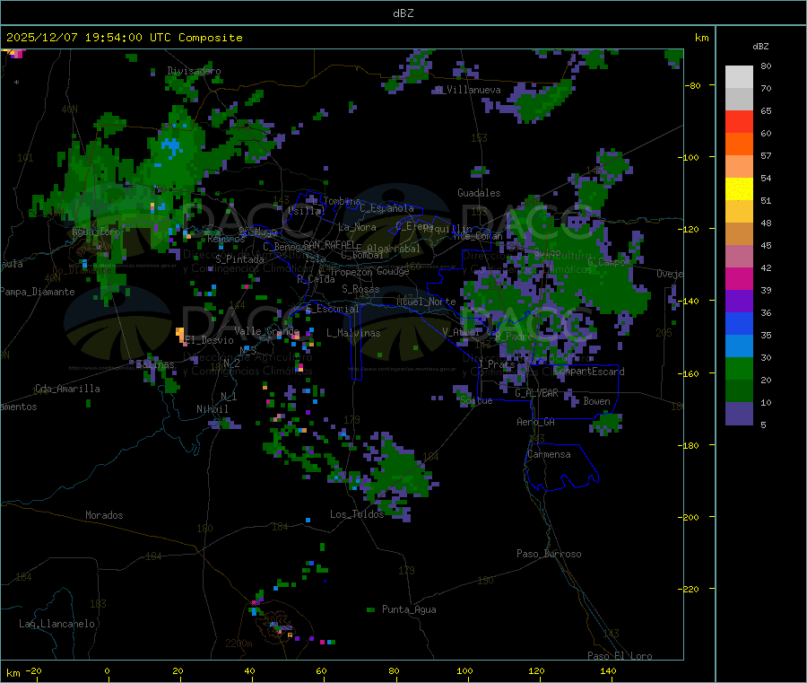
Task: Click the Paso_Barroso label
Action: pos(549,554)
